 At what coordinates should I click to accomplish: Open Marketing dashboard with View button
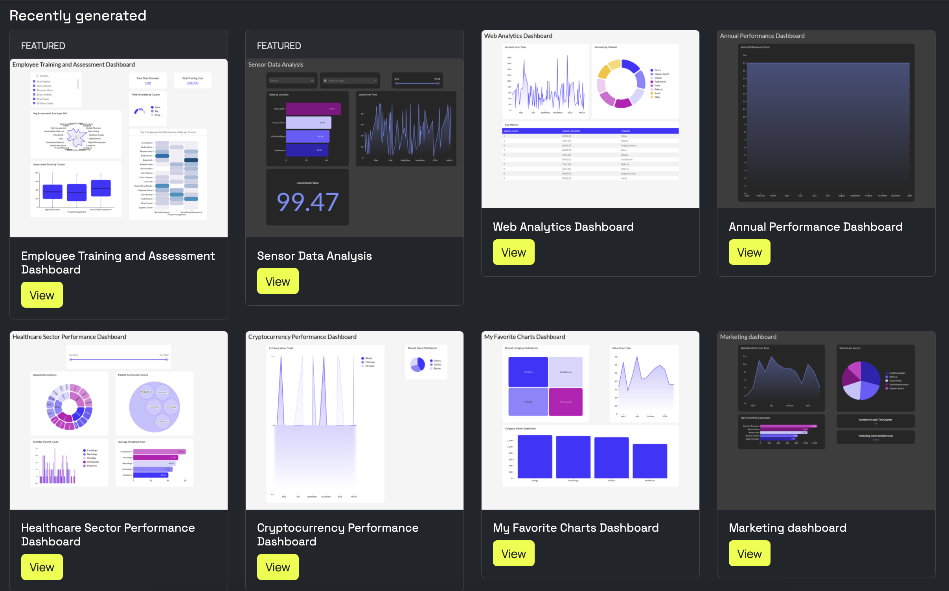(749, 553)
